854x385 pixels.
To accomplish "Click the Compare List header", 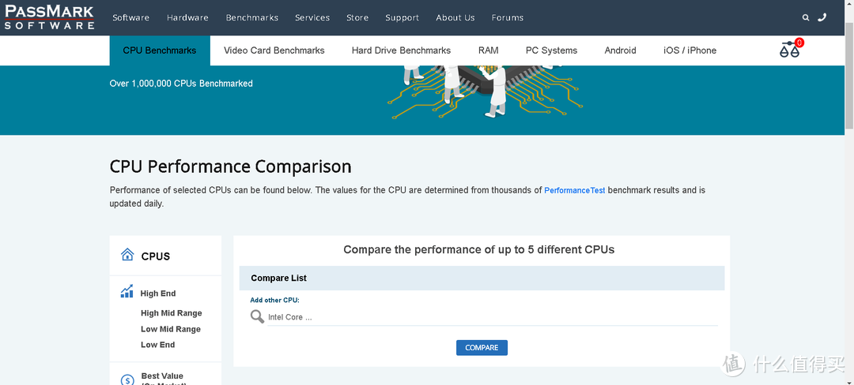I will coord(482,278).
